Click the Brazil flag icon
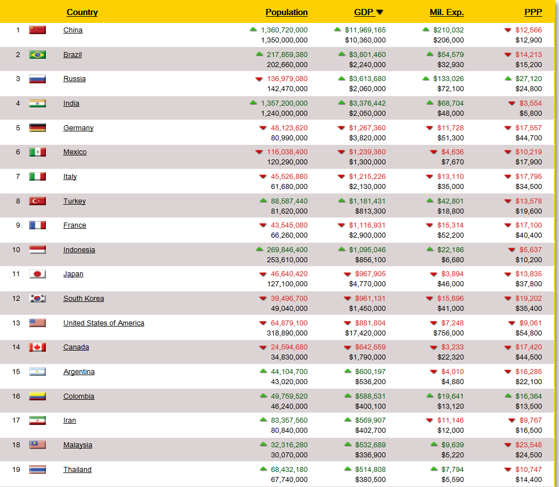559x487 pixels. 37,54
